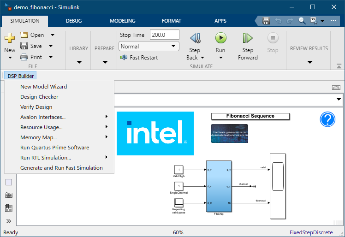This screenshot has width=345, height=237.
Task: Click the FibChip block in the model
Action: pos(219,186)
